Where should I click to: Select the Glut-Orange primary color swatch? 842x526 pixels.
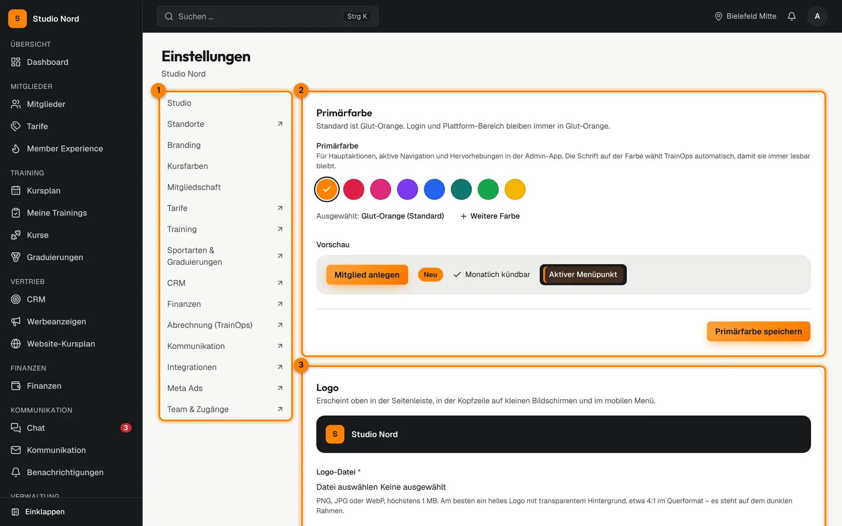point(327,189)
